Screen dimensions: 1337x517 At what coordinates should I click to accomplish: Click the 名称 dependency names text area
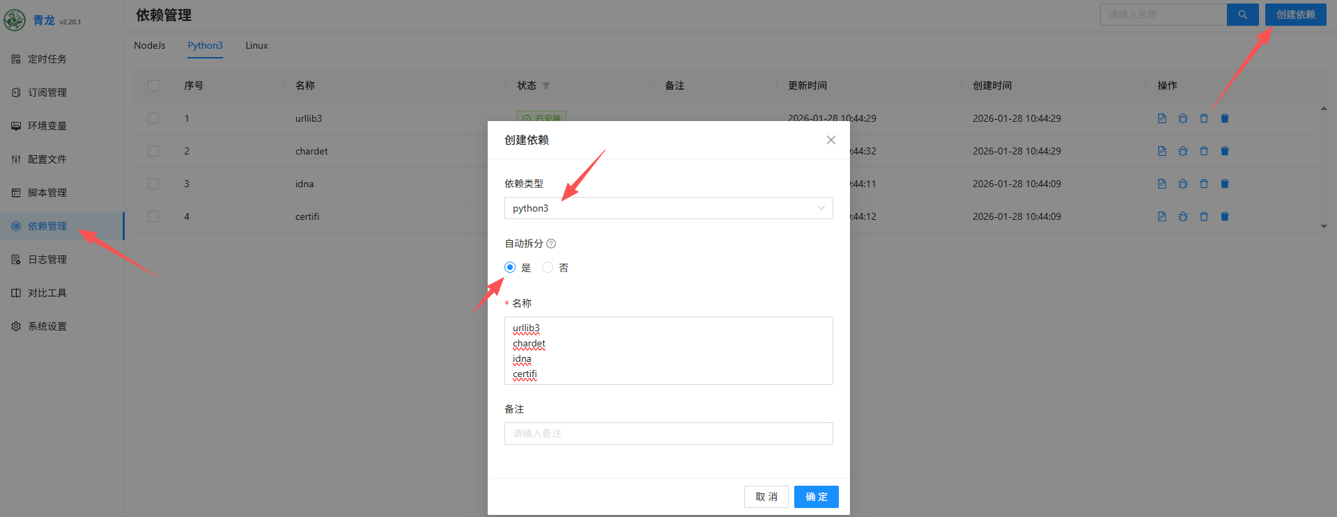point(668,351)
